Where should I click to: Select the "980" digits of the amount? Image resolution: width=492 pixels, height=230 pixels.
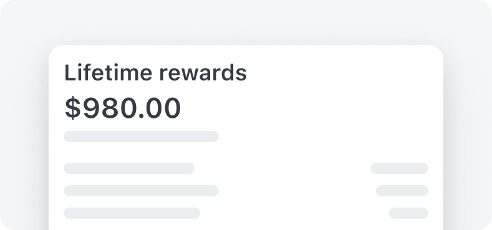click(110, 108)
